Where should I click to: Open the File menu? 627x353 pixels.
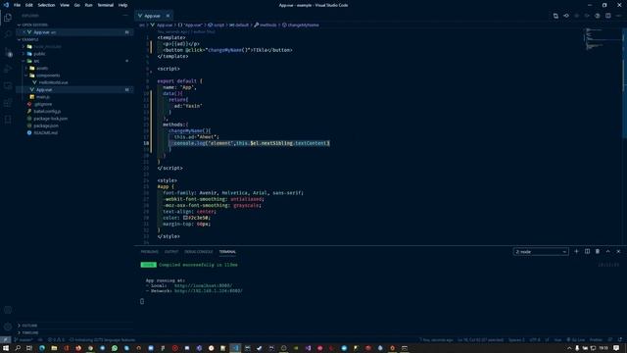click(18, 5)
